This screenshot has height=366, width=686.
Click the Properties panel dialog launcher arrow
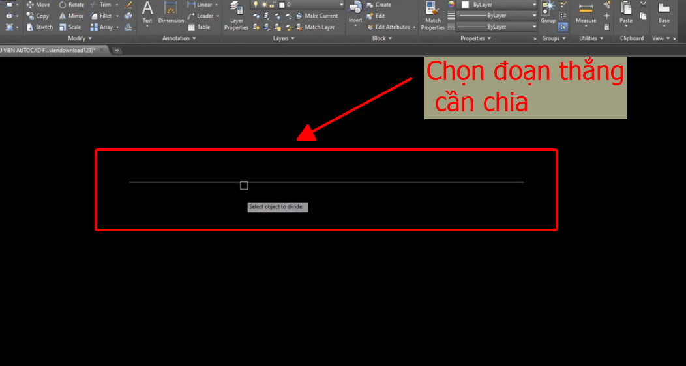pyautogui.click(x=535, y=39)
